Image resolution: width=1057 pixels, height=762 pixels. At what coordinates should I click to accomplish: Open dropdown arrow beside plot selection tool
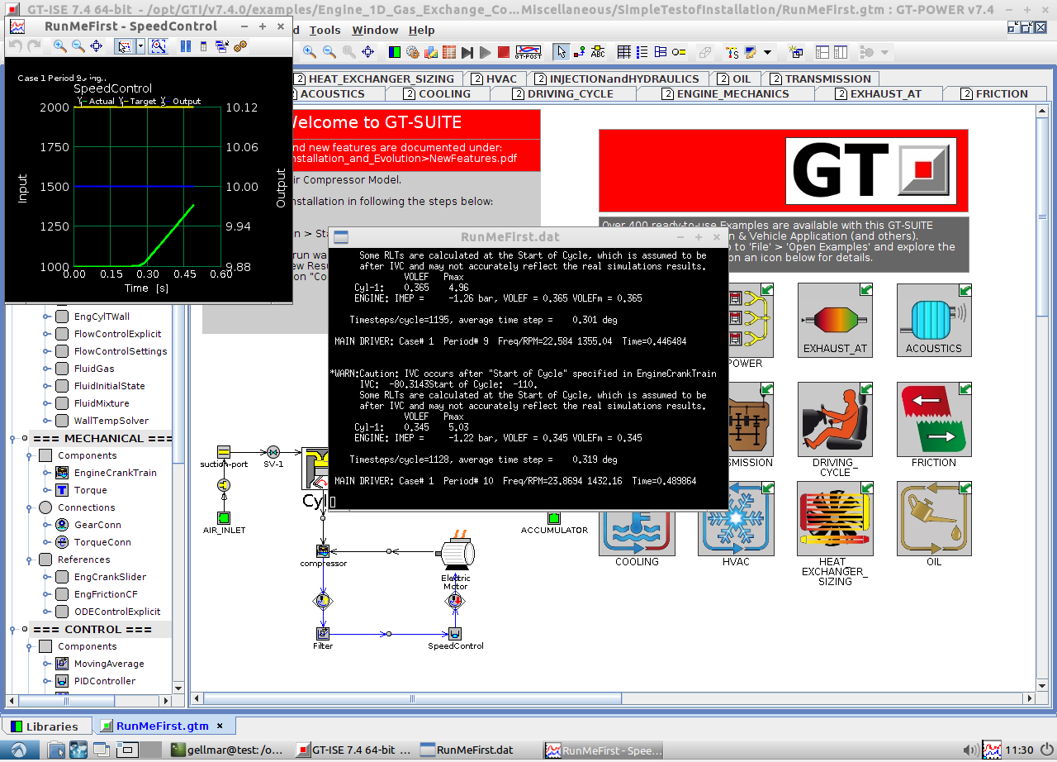pyautogui.click(x=140, y=46)
